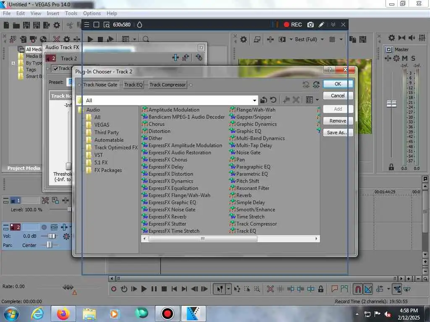Click the Project Media tab label
The width and height of the screenshot is (430, 322).
coord(24,168)
